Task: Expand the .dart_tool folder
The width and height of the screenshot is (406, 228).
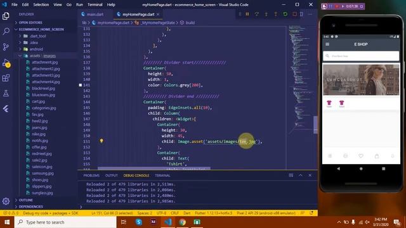Action: click(x=37, y=36)
